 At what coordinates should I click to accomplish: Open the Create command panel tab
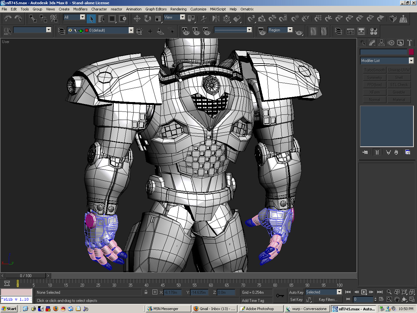(363, 43)
